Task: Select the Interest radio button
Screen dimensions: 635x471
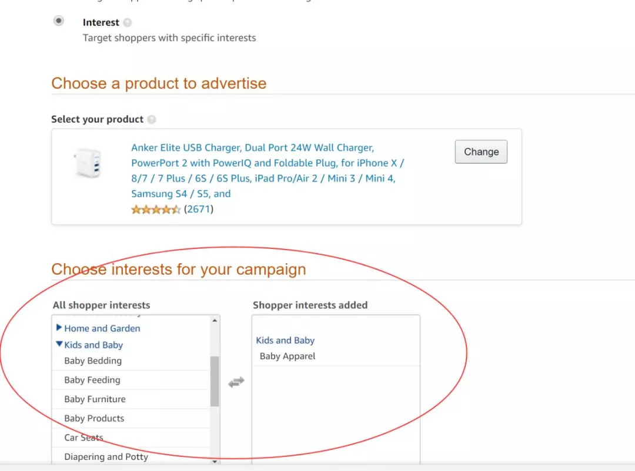Action: (x=59, y=21)
